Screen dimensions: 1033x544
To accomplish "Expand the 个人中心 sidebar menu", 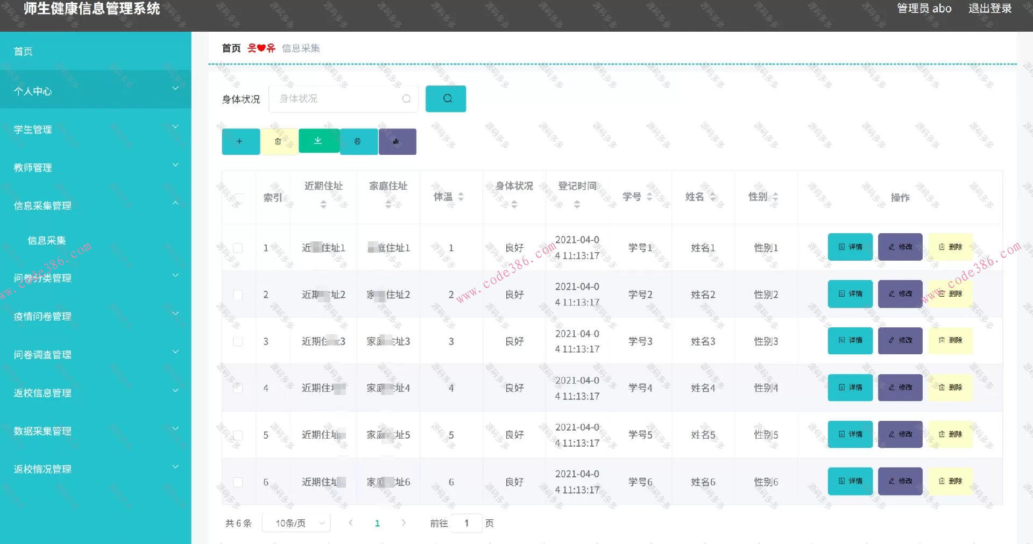I will 95,90.
